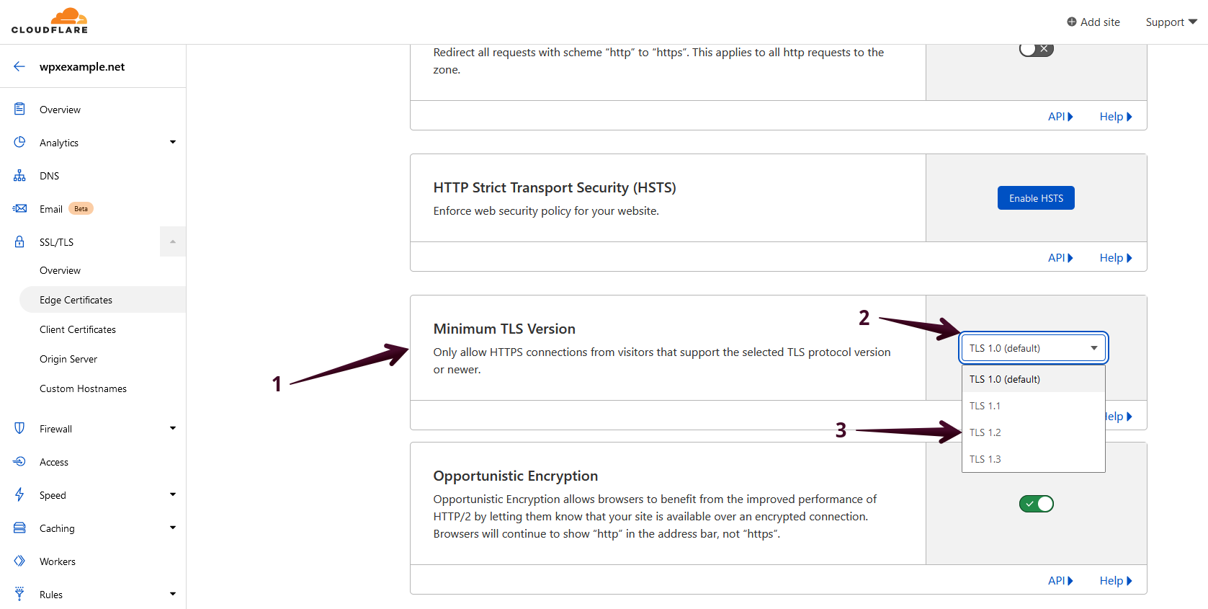Click the Cloudflare logo
The height and width of the screenshot is (609, 1208).
50,21
